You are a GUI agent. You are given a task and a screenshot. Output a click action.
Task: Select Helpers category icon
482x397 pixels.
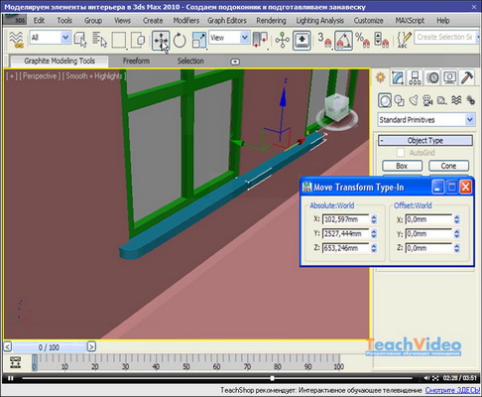(x=442, y=100)
